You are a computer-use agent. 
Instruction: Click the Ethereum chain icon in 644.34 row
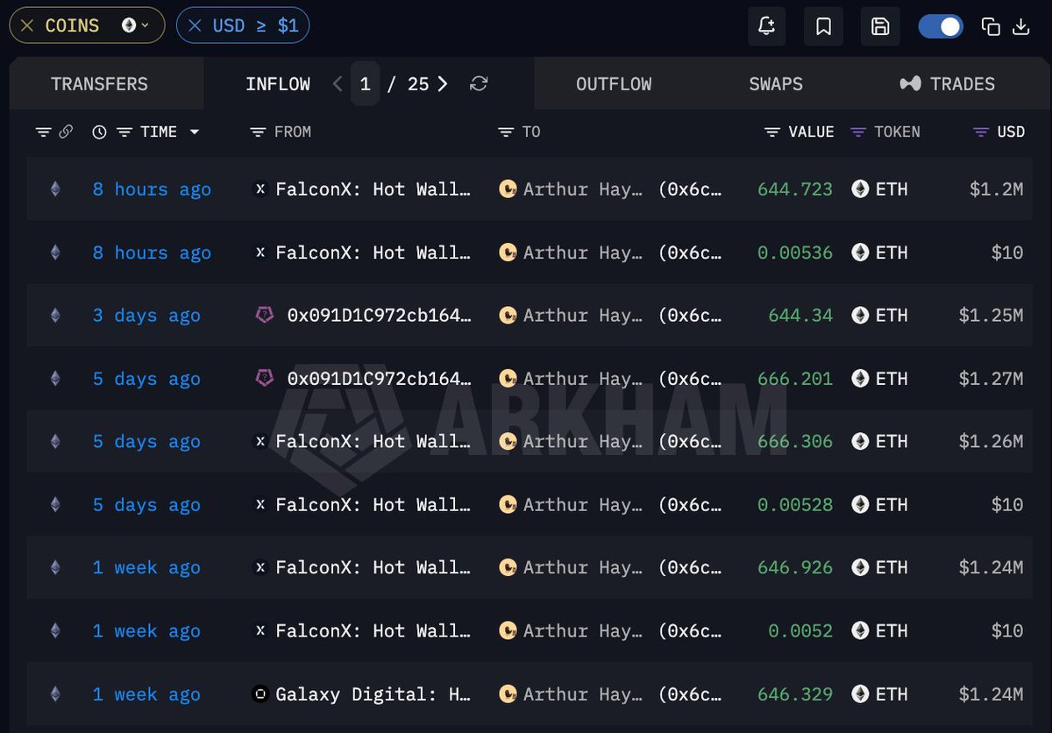tap(55, 316)
